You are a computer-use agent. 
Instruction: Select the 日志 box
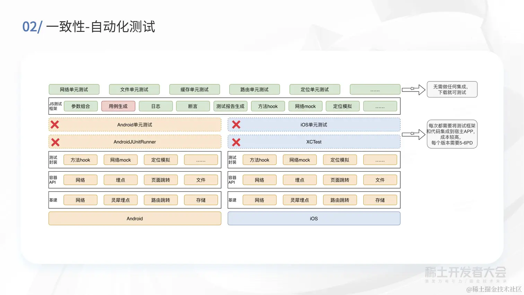tap(156, 106)
